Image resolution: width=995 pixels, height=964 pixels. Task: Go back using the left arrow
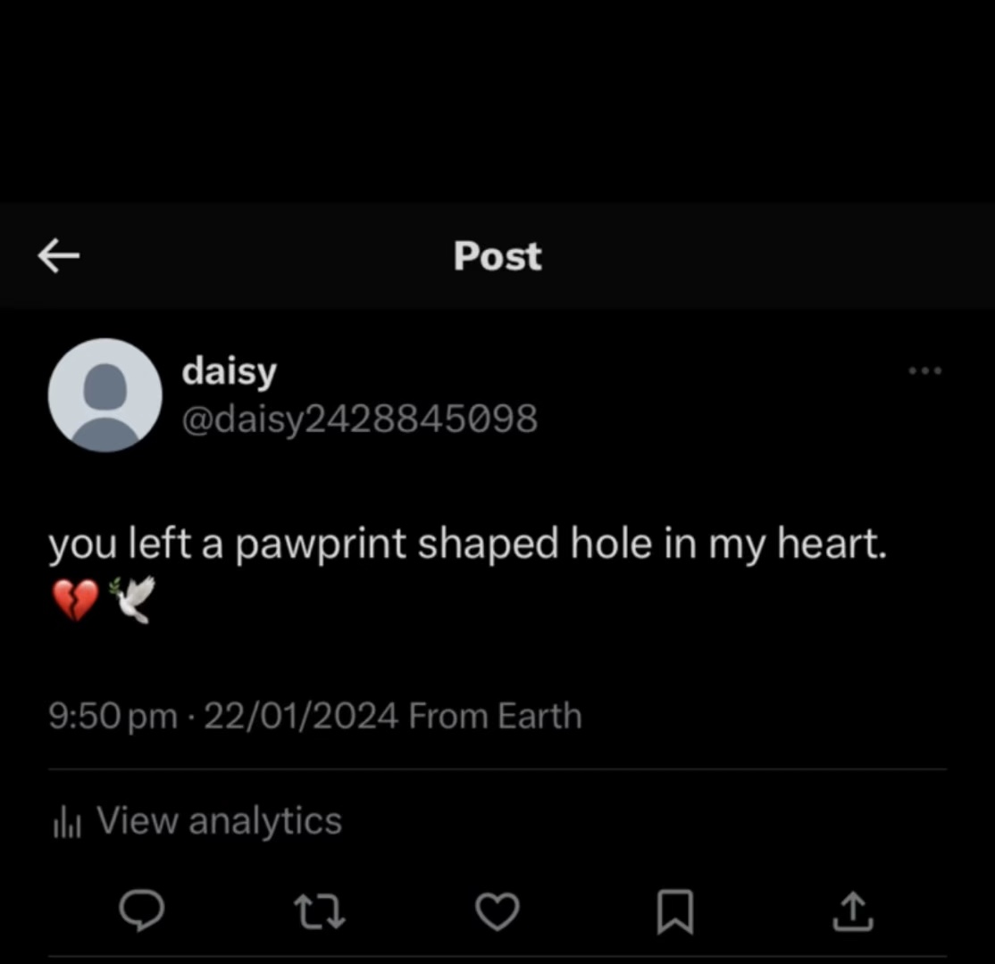coord(59,257)
